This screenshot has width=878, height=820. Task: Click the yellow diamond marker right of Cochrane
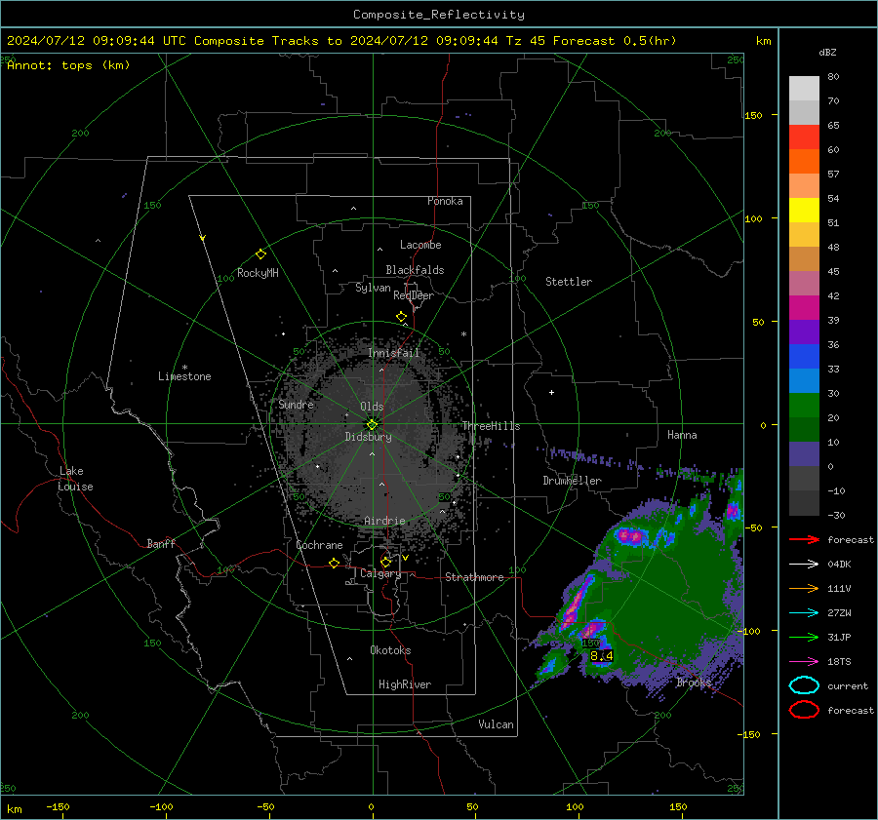tap(334, 563)
